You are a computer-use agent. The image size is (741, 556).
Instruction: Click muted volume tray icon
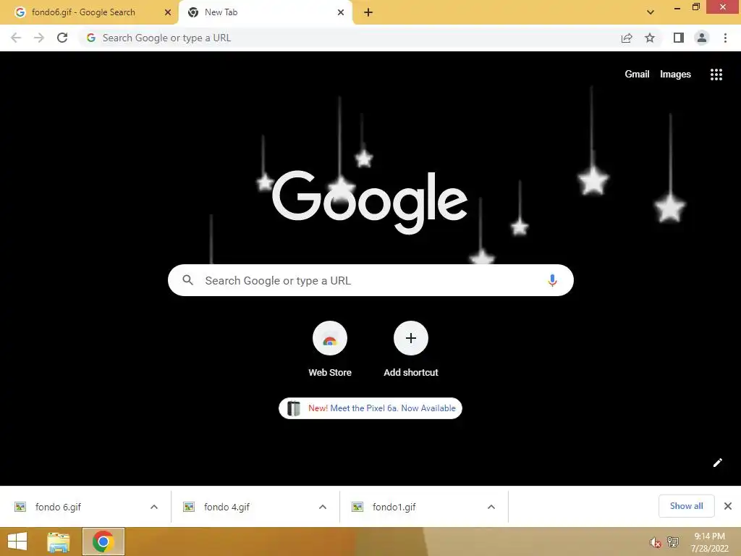coord(656,542)
